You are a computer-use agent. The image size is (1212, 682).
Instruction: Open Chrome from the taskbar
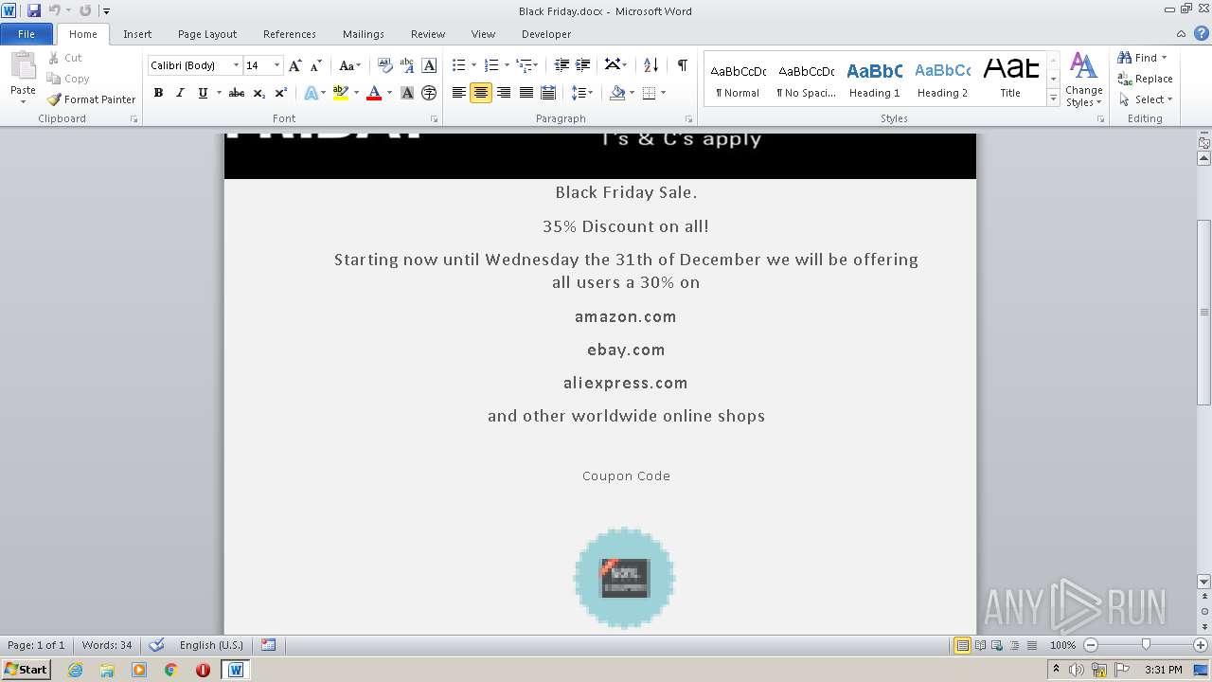click(x=171, y=670)
